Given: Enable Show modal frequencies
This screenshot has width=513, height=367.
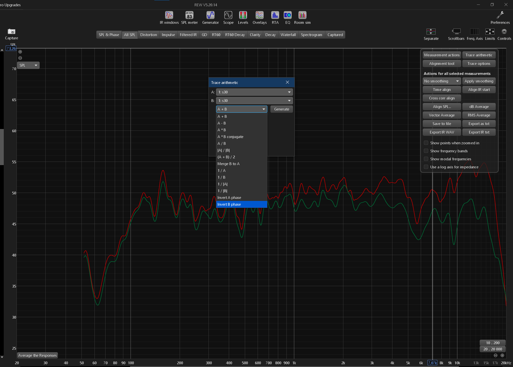Looking at the screenshot, I should (426, 159).
